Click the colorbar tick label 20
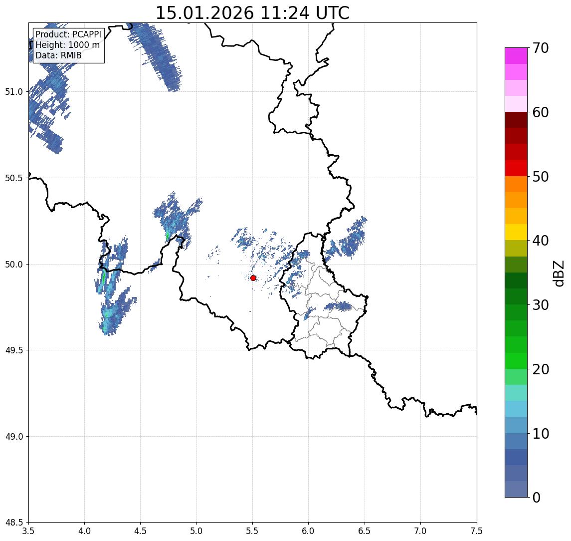571x541 pixels. pyautogui.click(x=541, y=369)
